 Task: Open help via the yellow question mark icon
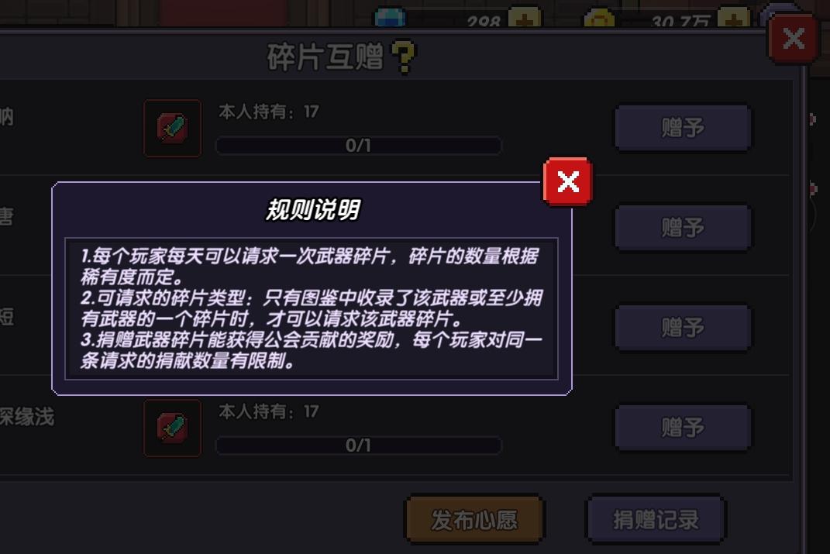click(403, 57)
